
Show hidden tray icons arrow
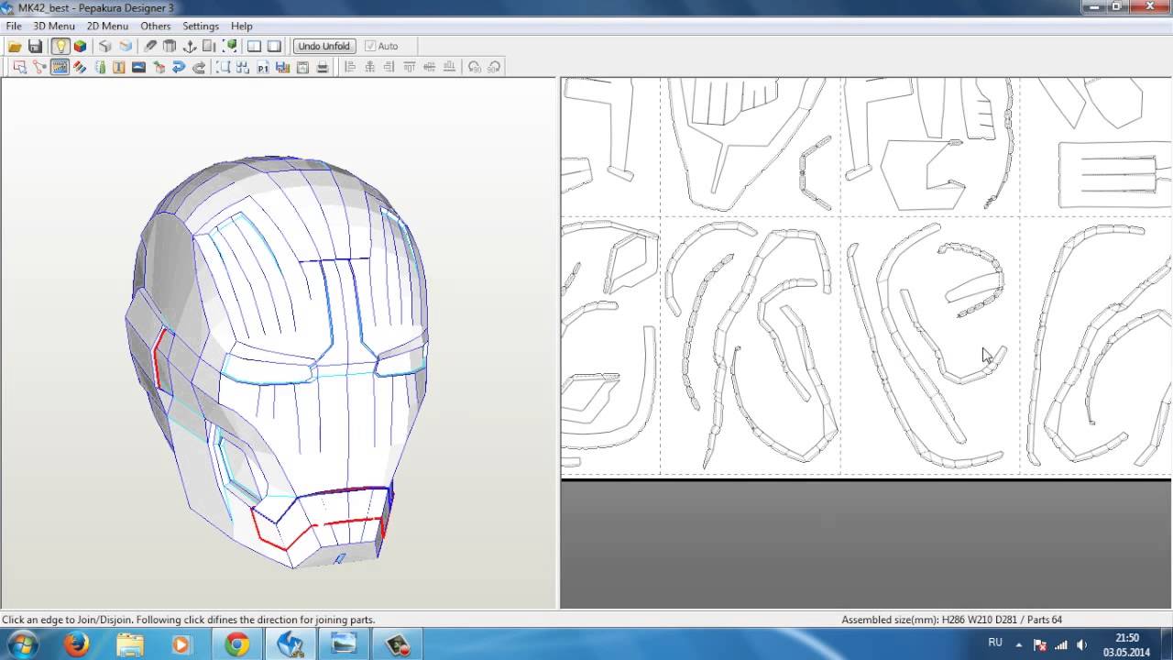pos(1019,644)
